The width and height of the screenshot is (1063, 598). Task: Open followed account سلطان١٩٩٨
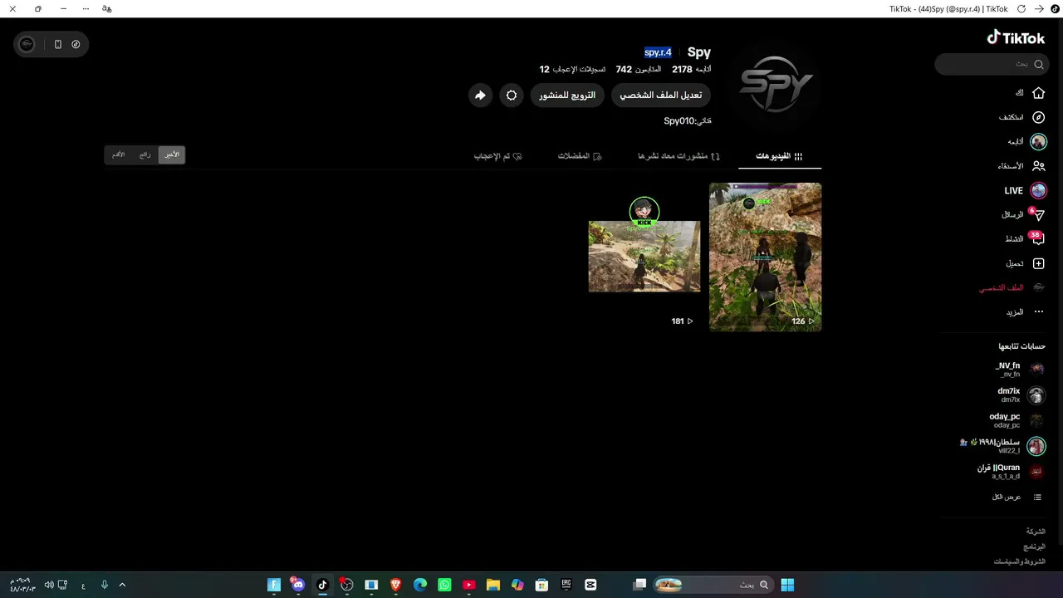[1002, 446]
